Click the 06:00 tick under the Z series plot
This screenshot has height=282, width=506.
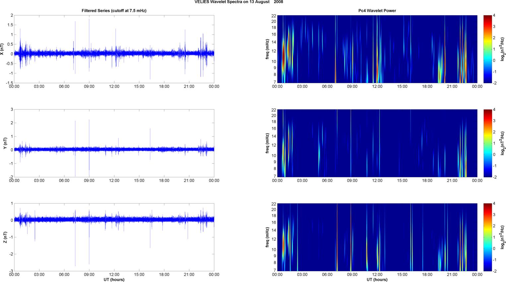tap(64, 275)
